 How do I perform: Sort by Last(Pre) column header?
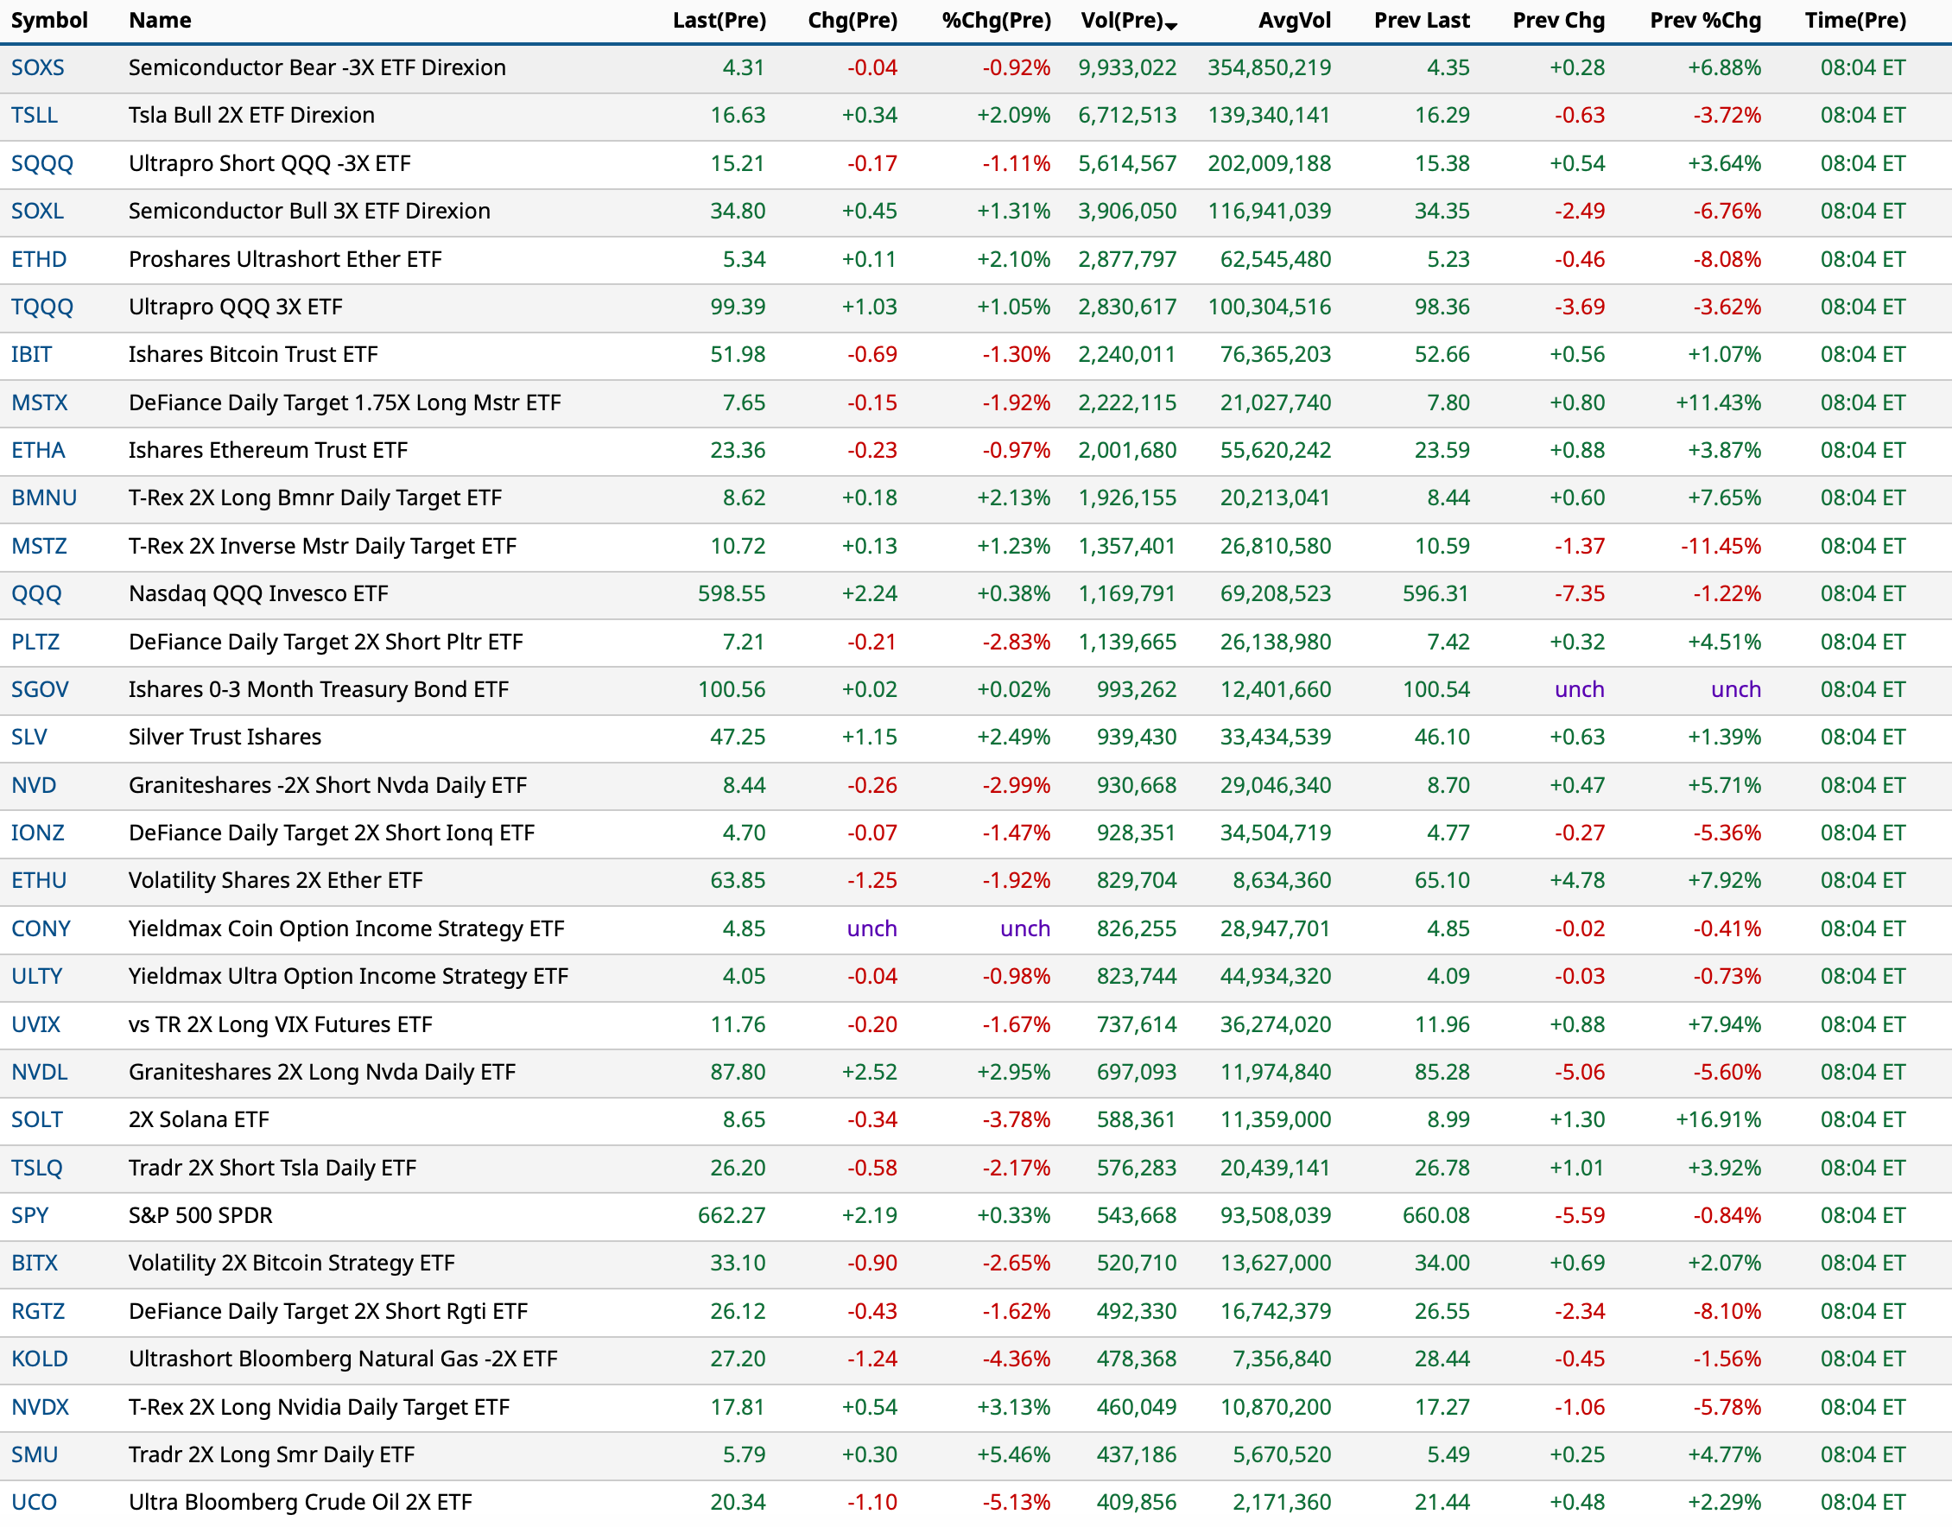point(718,21)
